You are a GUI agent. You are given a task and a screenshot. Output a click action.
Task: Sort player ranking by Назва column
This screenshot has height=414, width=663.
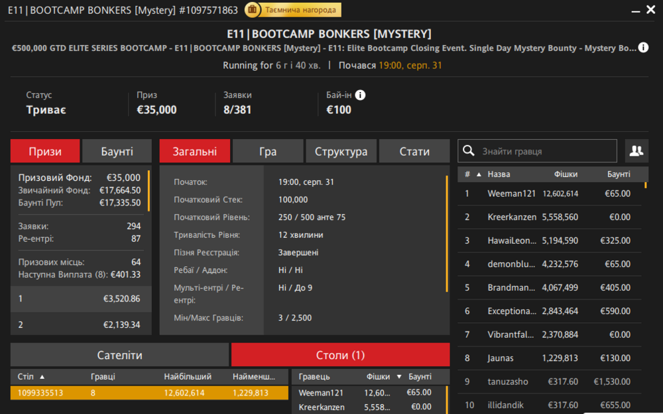(499, 174)
